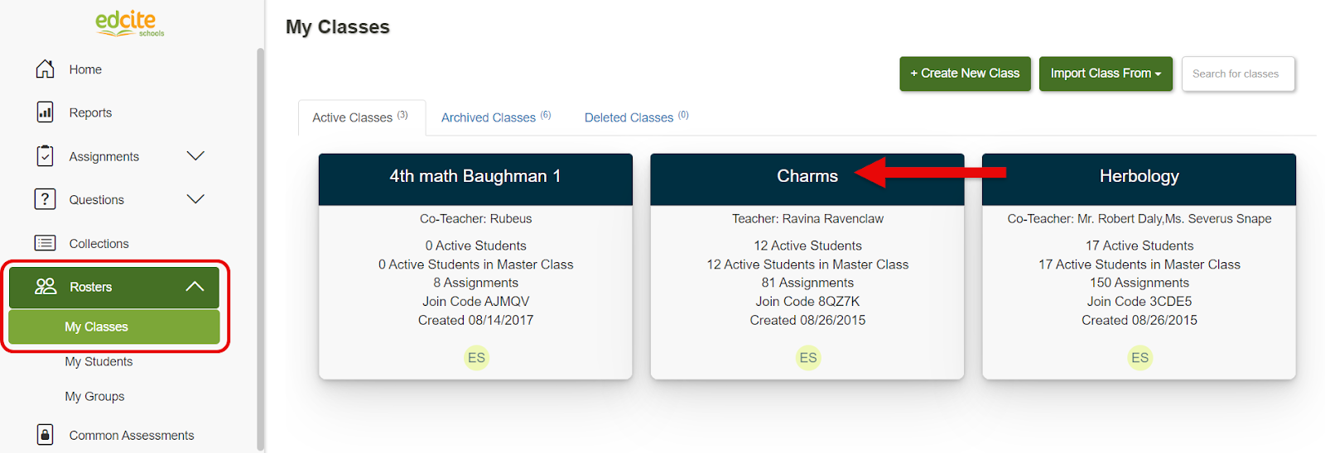Screen dimensions: 1325x453
Task: Open Import Class From dropdown
Action: point(1106,74)
